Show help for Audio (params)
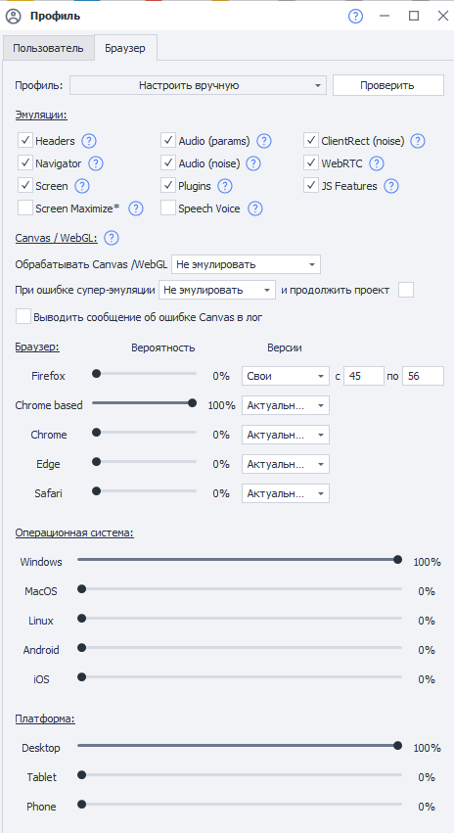 click(264, 141)
